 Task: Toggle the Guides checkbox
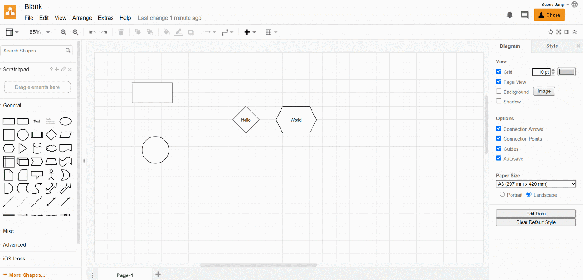tap(499, 148)
